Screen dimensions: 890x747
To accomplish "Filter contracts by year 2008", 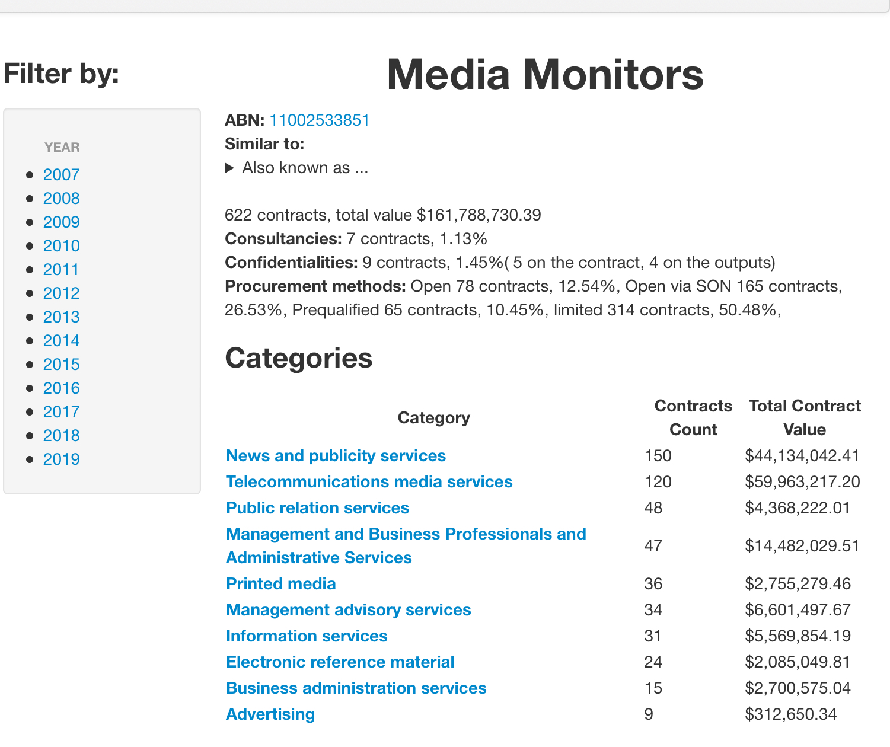I will [x=61, y=199].
